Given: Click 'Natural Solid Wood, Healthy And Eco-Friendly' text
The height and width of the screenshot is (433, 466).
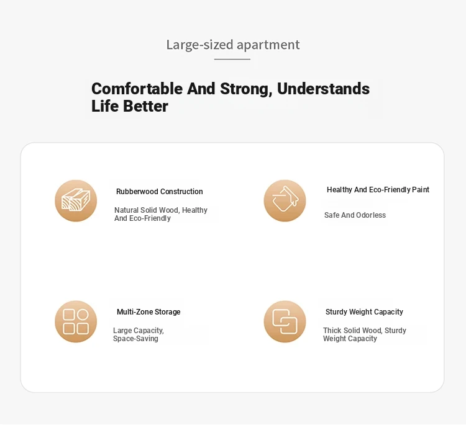Looking at the screenshot, I should tap(161, 214).
